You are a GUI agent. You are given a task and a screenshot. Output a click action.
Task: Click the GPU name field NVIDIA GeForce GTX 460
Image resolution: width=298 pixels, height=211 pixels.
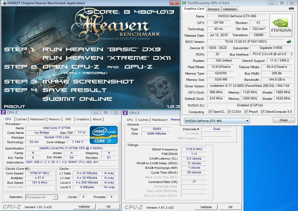pos(237,16)
